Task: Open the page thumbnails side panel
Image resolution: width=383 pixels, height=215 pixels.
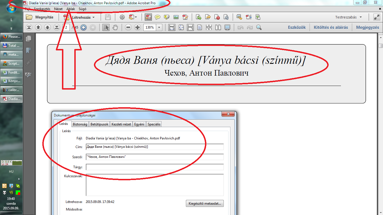Action: tap(28, 38)
